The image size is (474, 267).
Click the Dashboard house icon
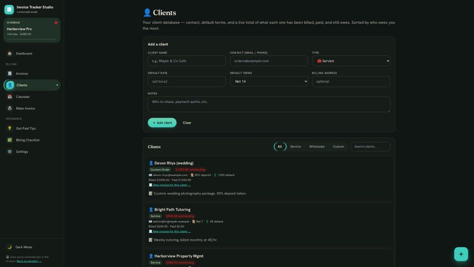(10, 54)
